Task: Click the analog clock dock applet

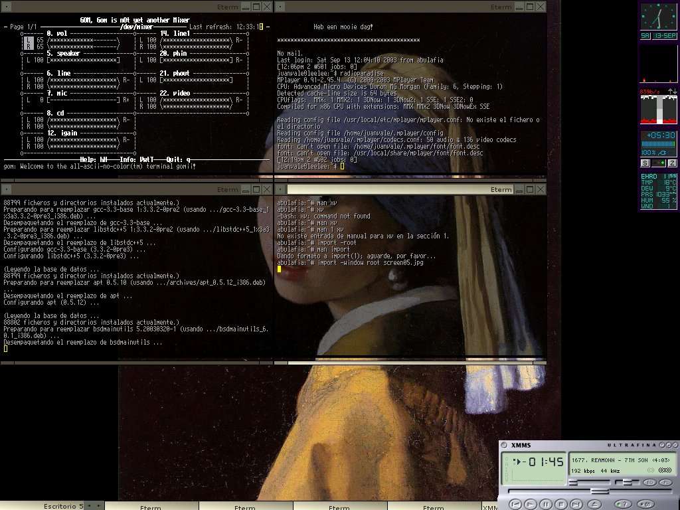Action: [x=658, y=16]
